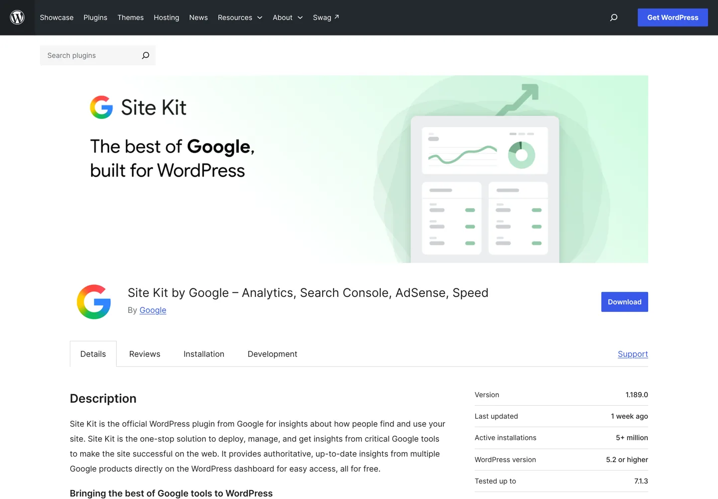Click the version value 1.189.0
Screen dimensions: 718x499
coord(637,395)
